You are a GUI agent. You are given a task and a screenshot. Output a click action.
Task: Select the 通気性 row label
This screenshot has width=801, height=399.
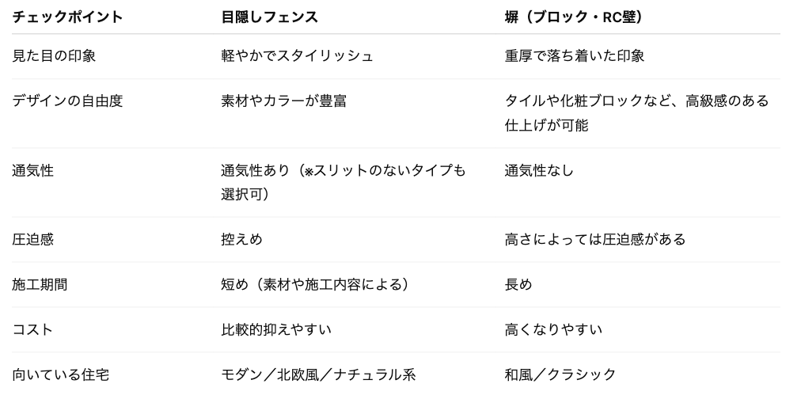point(33,170)
